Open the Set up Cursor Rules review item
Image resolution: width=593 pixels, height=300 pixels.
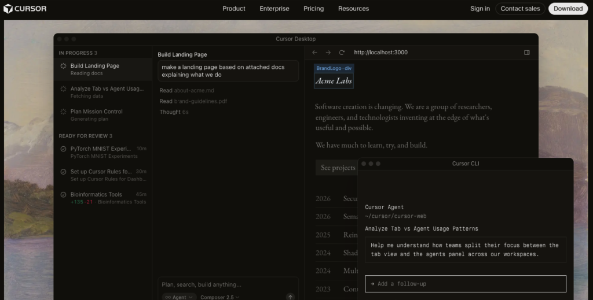tap(103, 175)
